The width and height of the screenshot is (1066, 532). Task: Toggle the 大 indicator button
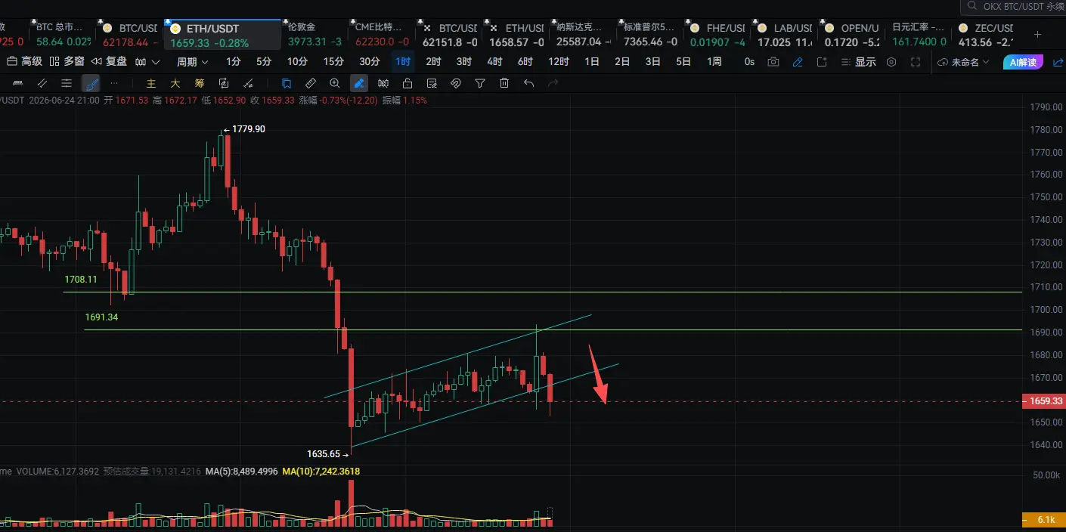tap(175, 83)
